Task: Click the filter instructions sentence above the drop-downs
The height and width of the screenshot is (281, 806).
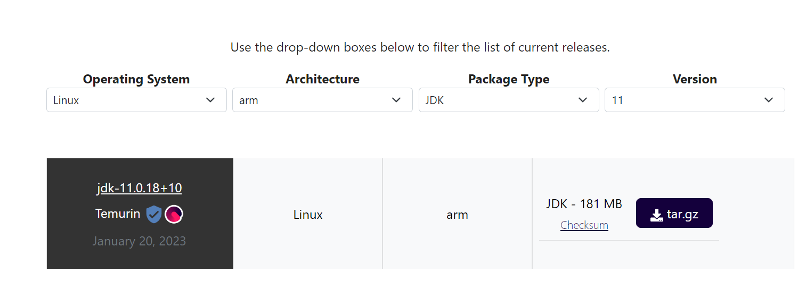Action: (420, 47)
